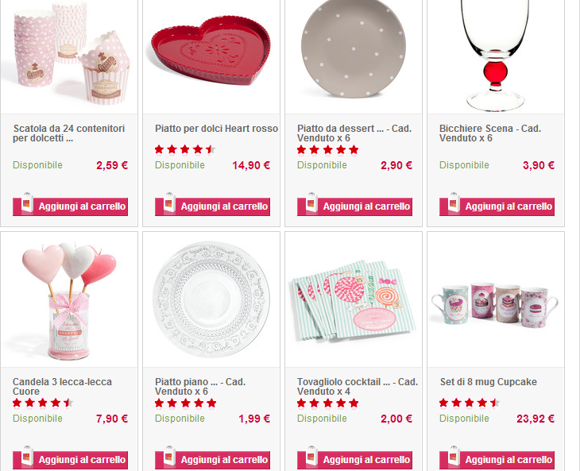
Task: Open red heart-shaped plate image
Action: (x=211, y=51)
